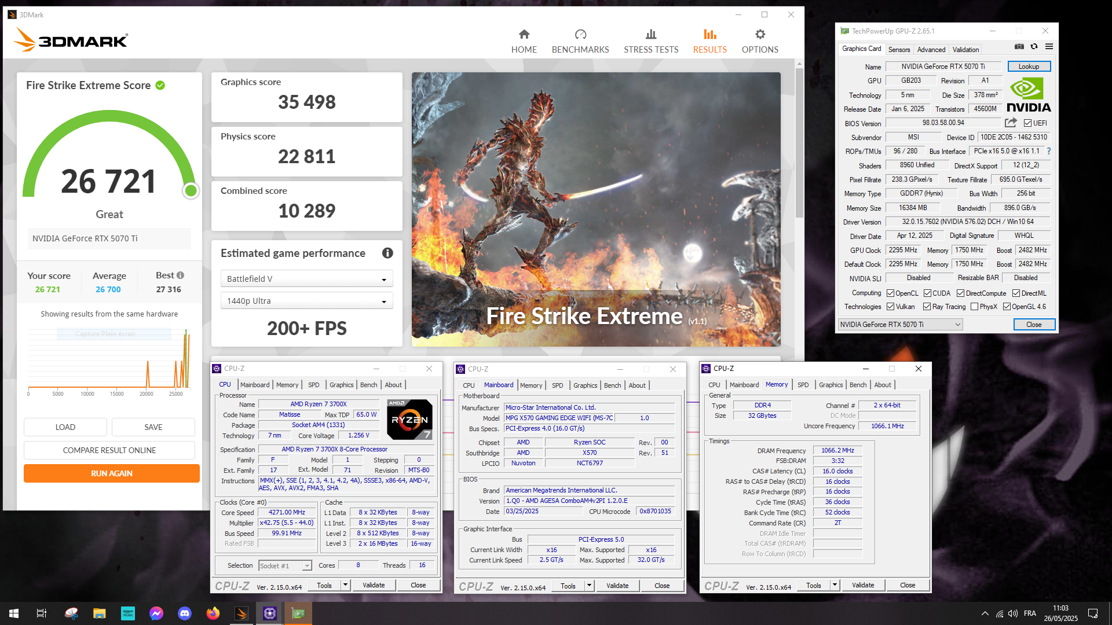
Task: Open the 1440p Ultra resolution dropdown
Action: click(x=306, y=301)
